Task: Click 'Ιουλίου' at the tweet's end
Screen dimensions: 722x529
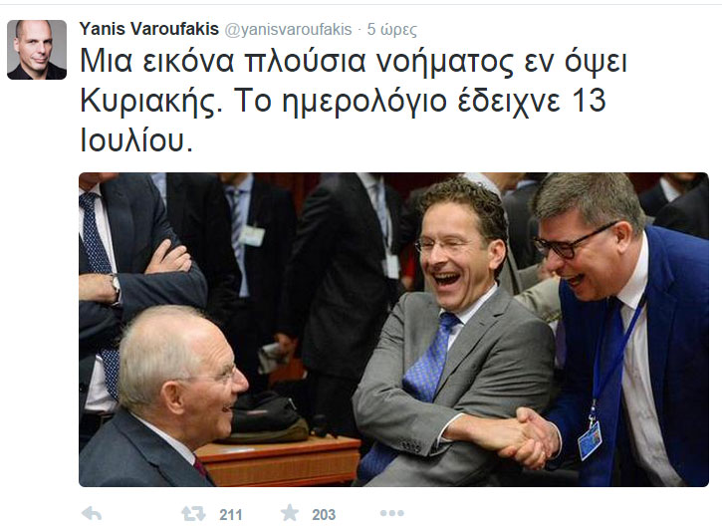Action: point(133,140)
